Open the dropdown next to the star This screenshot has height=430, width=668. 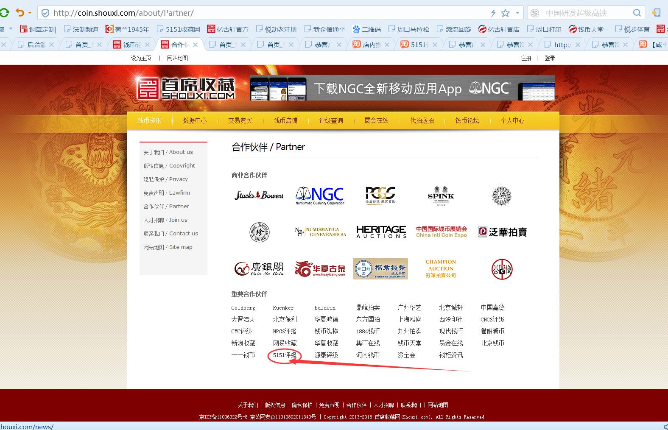[x=517, y=13]
